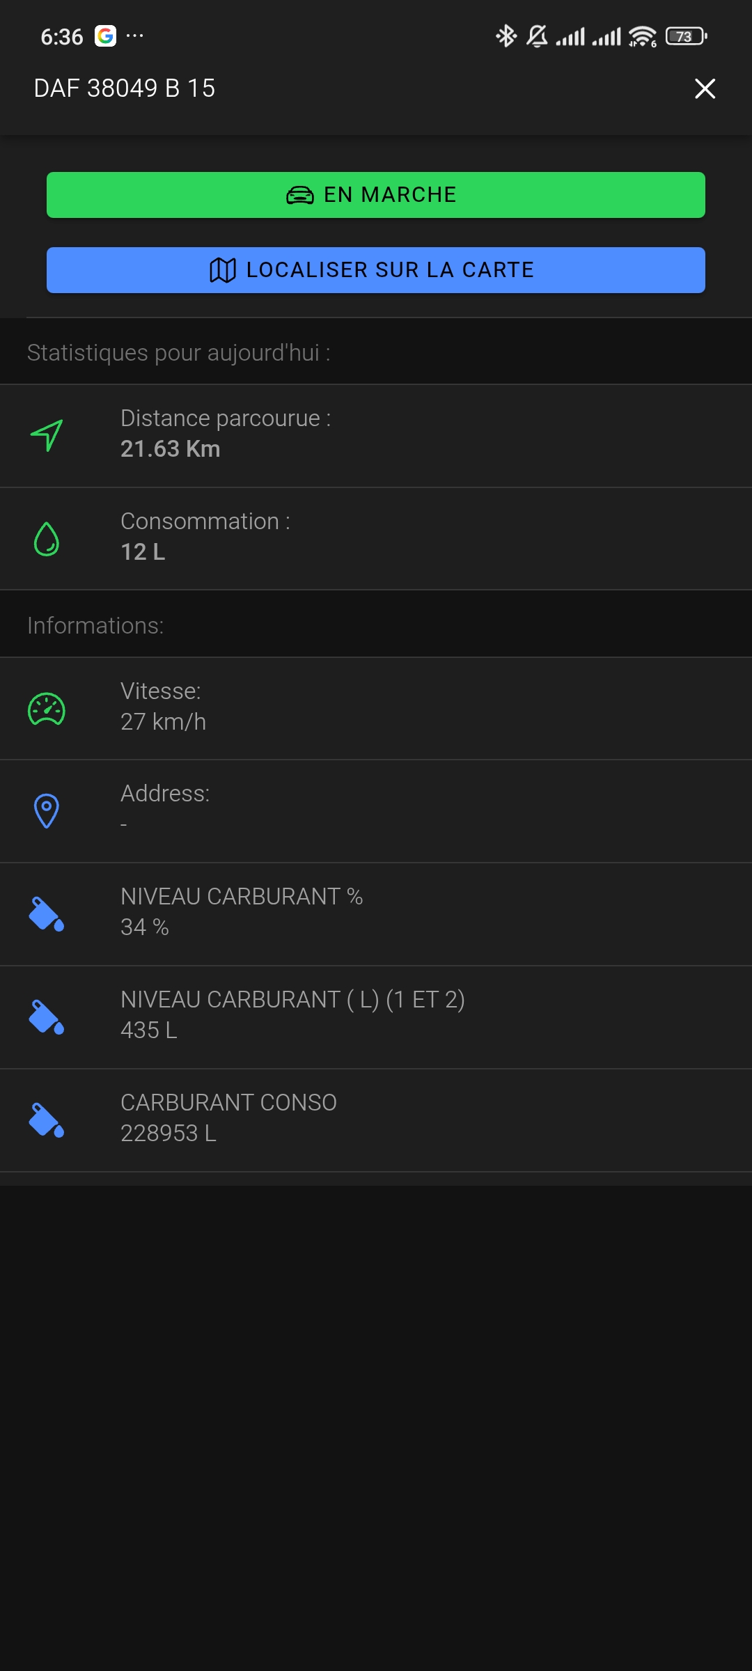Screen dimensions: 752x1671
Task: Tap the CARBURANT CONSO label
Action: [228, 1103]
